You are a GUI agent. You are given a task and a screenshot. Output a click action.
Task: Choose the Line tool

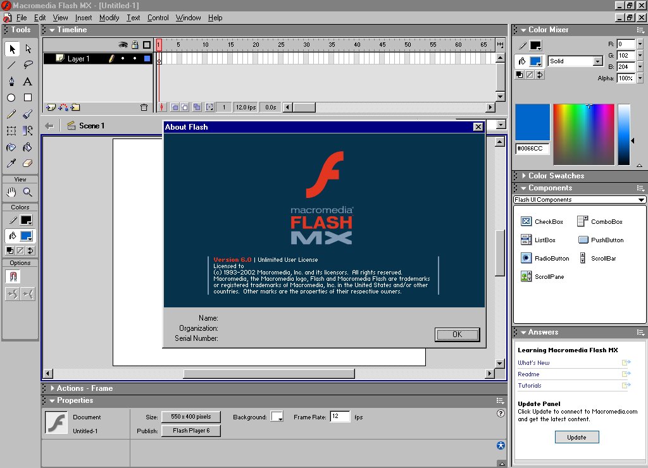pyautogui.click(x=11, y=65)
